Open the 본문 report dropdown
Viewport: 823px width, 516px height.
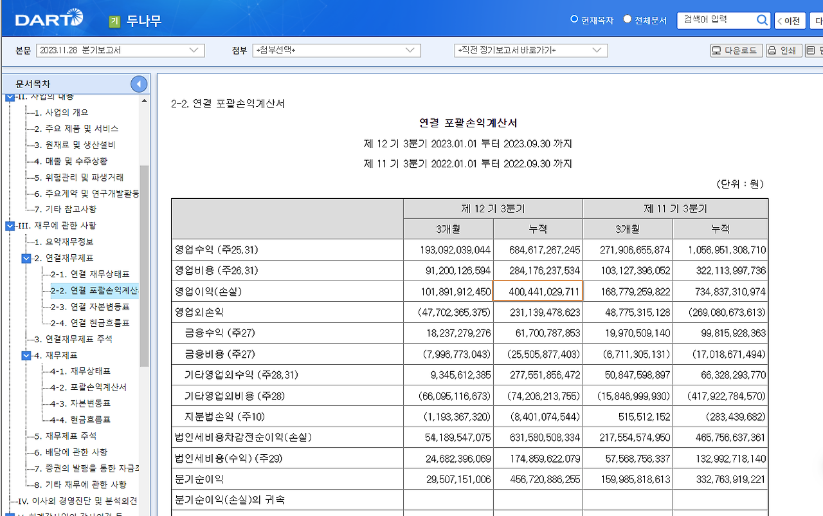click(x=120, y=51)
